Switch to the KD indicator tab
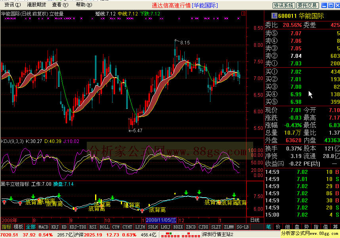 pos(64,227)
